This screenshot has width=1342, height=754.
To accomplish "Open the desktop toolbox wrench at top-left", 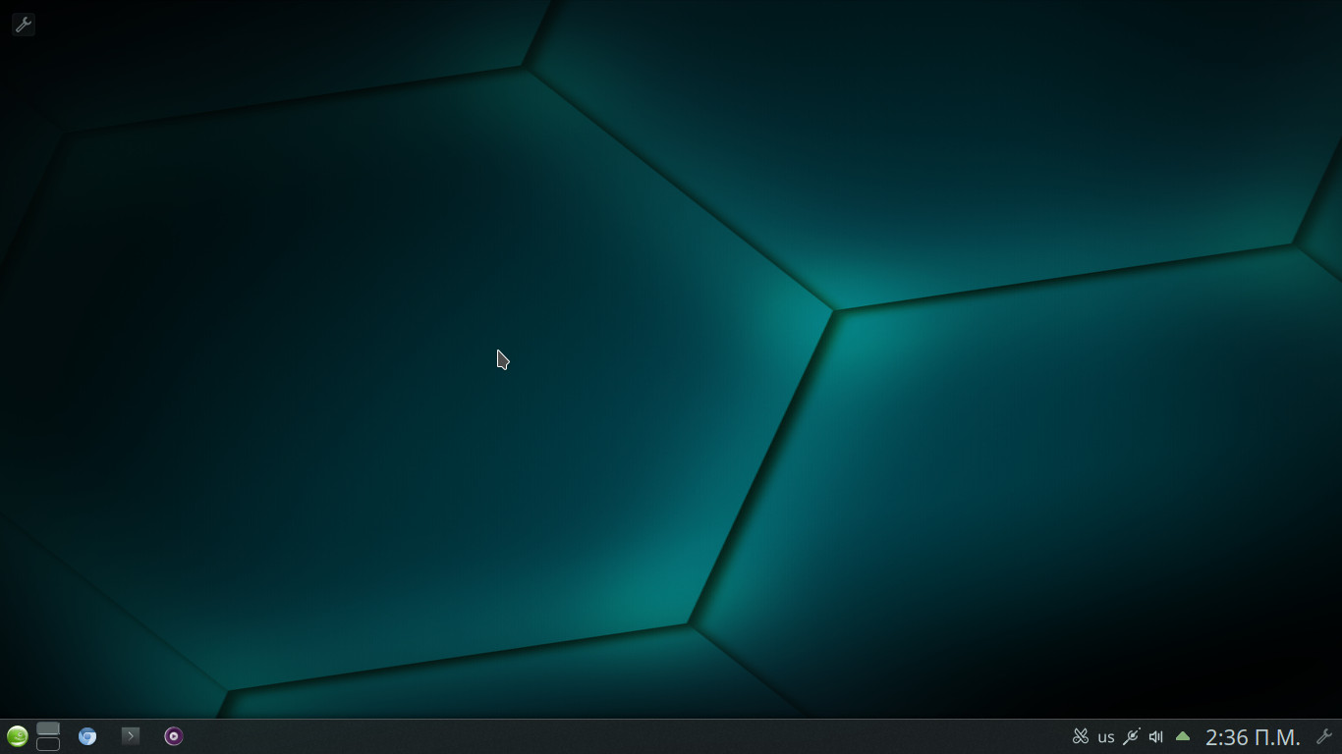I will coord(23,25).
